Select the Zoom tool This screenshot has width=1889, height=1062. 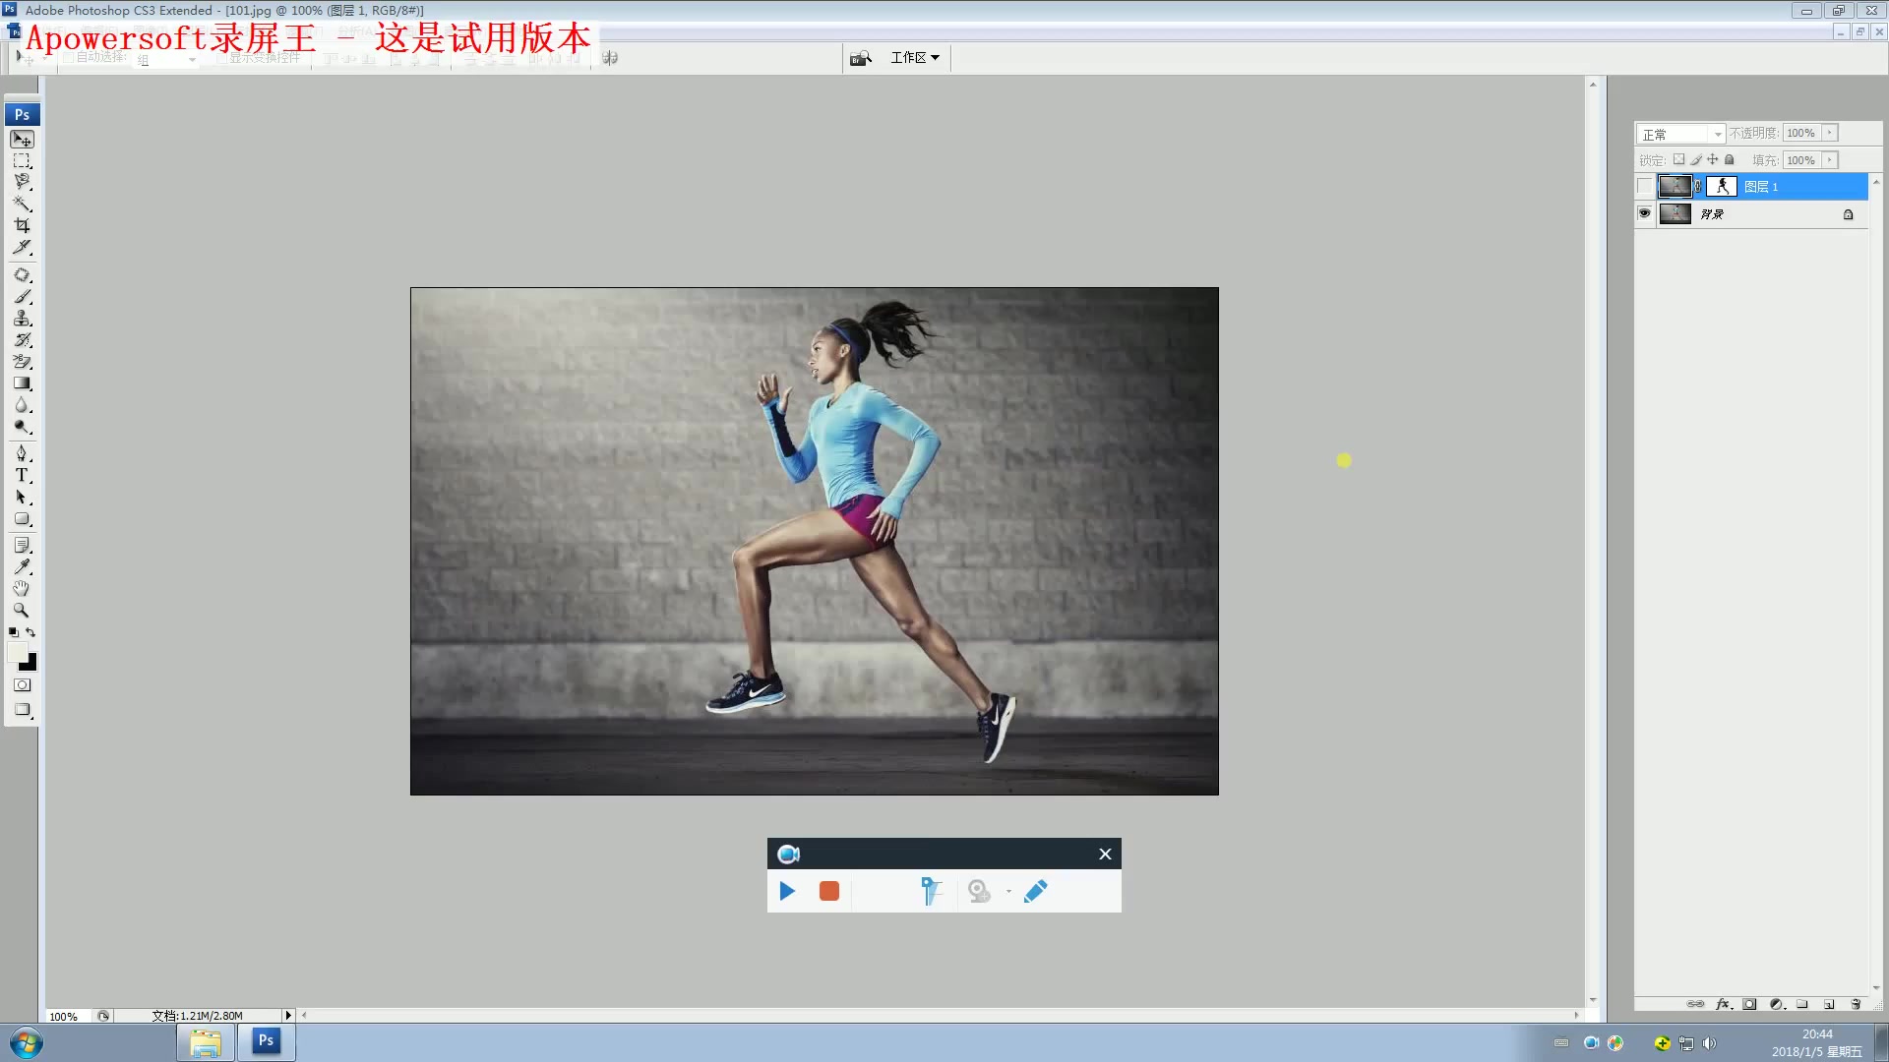point(22,611)
